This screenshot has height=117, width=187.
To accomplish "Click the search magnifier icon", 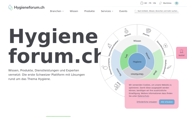I will click(x=136, y=11).
